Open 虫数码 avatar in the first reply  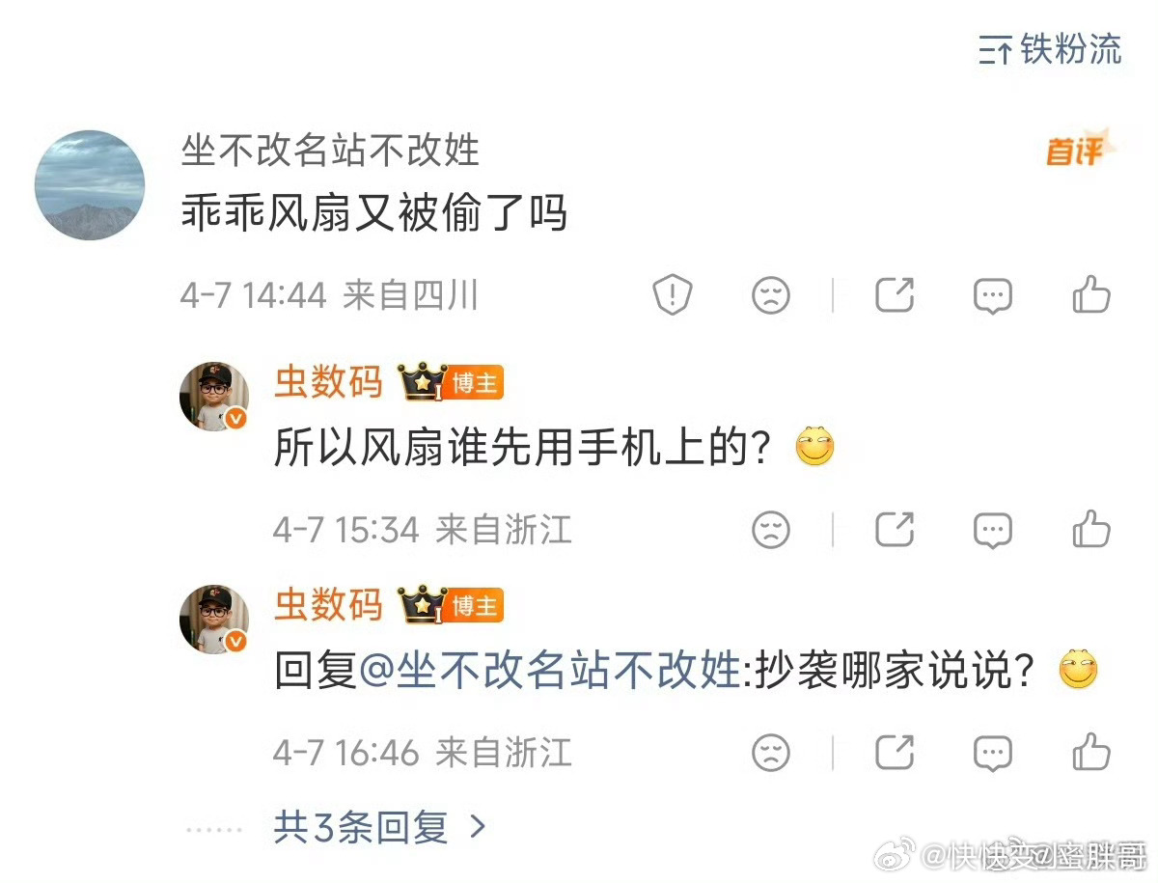pyautogui.click(x=214, y=397)
